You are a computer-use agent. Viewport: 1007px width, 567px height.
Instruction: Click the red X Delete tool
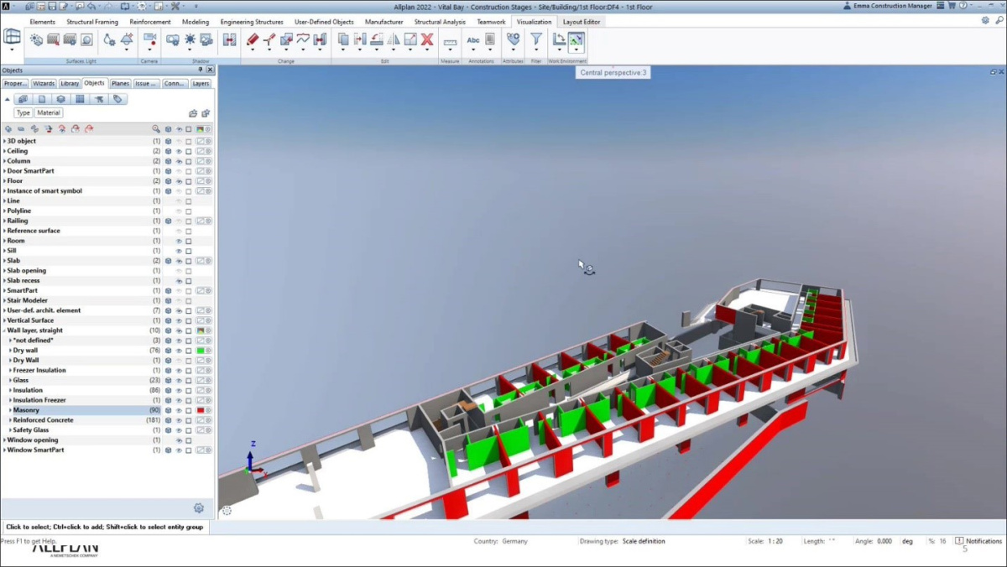pyautogui.click(x=426, y=39)
